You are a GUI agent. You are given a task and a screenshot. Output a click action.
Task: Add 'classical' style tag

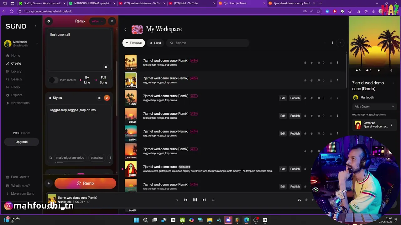coord(97,157)
